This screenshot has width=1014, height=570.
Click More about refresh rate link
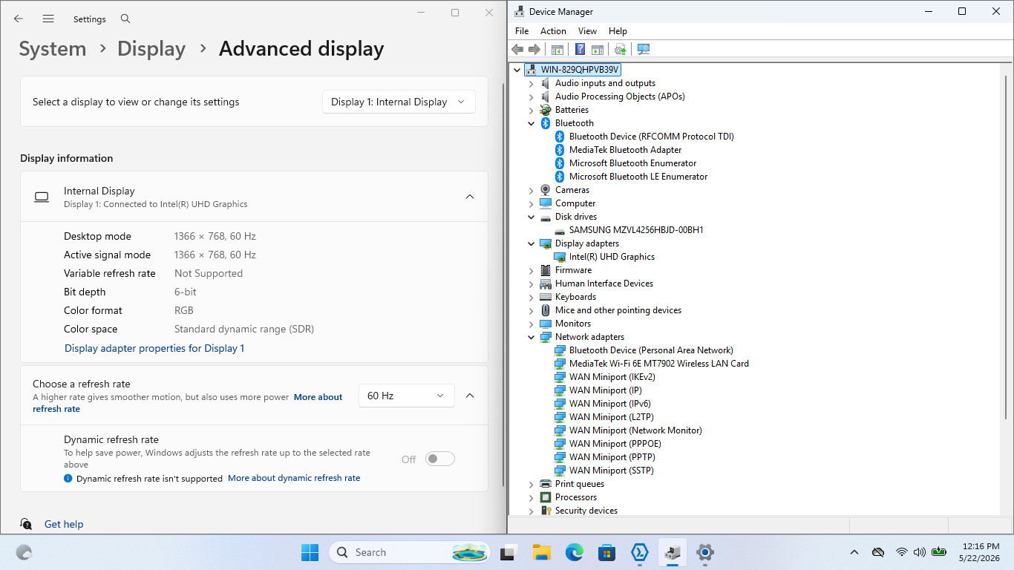click(187, 403)
